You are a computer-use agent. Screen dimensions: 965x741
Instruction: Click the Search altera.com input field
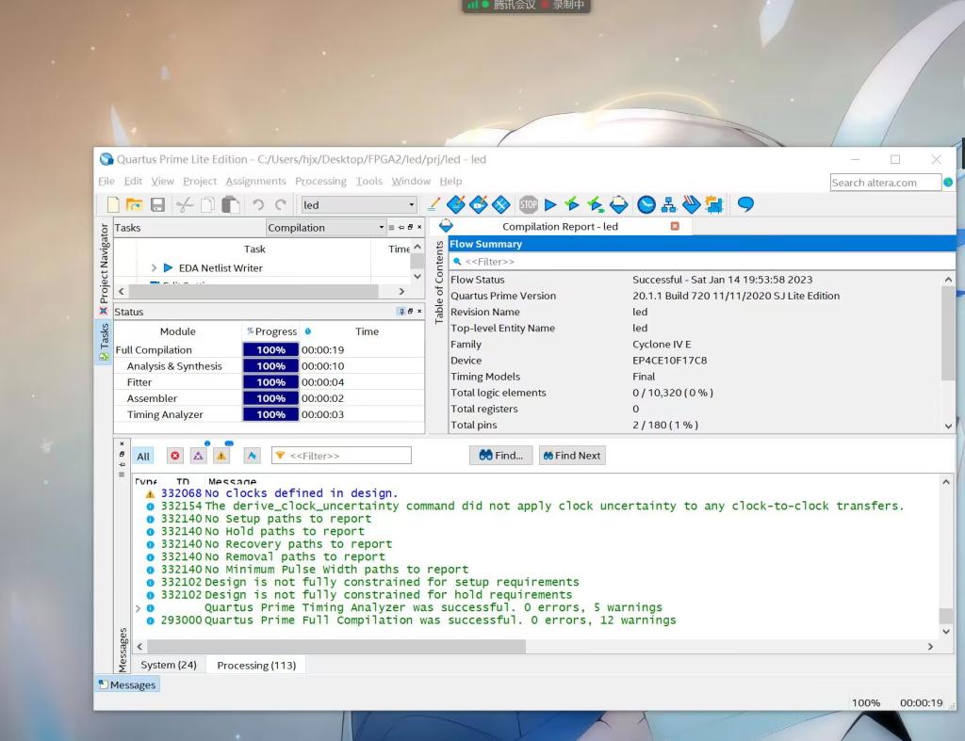pos(885,183)
